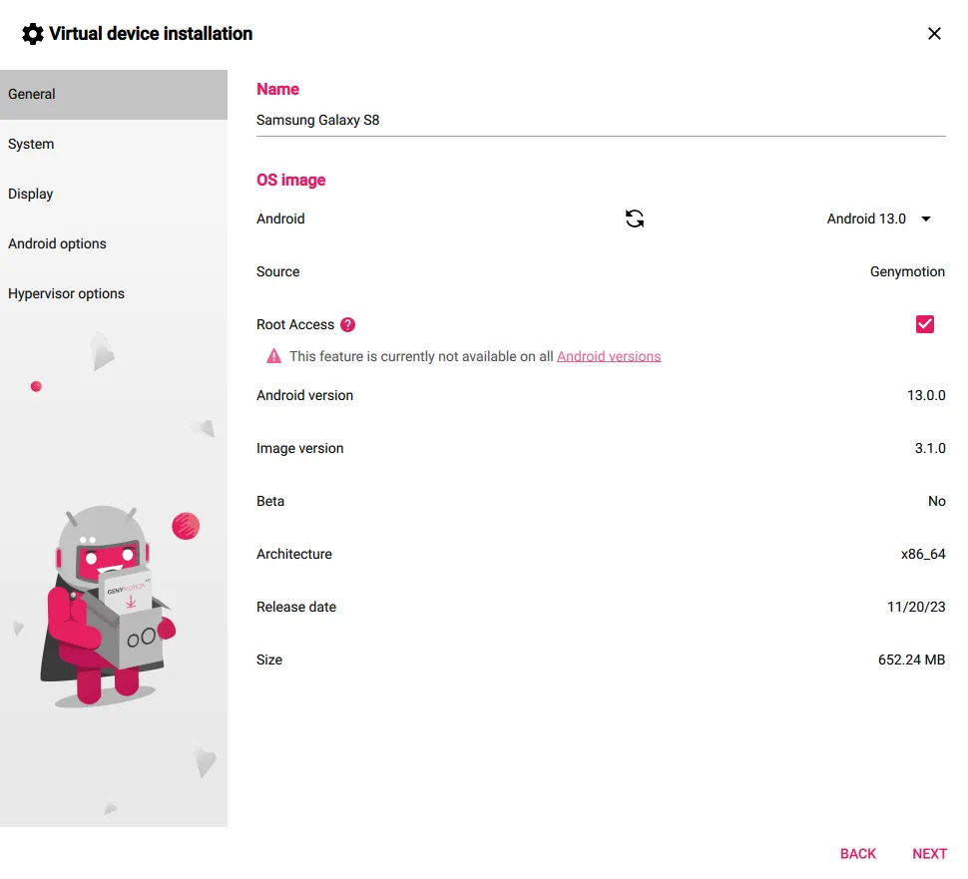This screenshot has width=968, height=879.
Task: Open the Android versions link
Action: (x=609, y=357)
